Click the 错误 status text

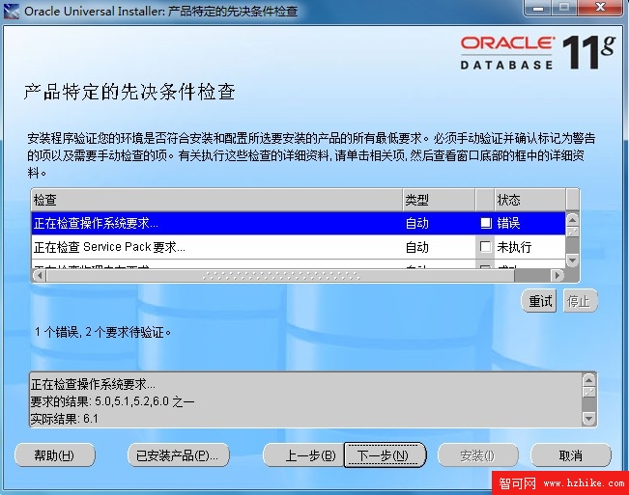pyautogui.click(x=508, y=223)
